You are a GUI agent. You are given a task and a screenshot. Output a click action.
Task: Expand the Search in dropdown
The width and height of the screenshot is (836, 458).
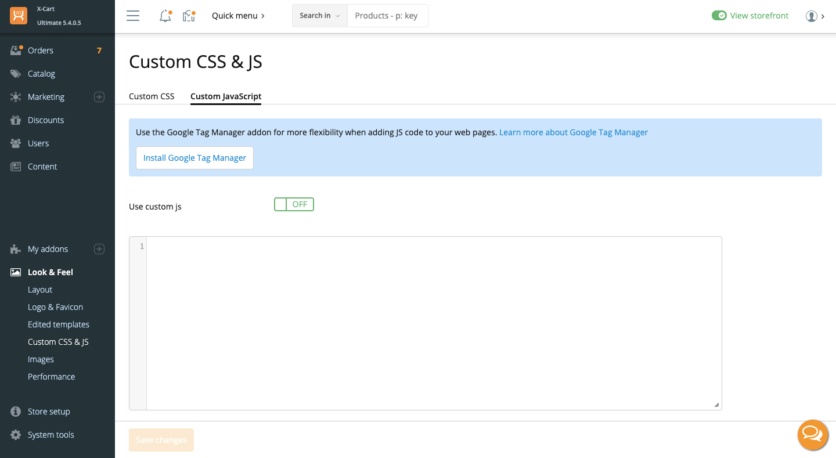[x=319, y=16]
